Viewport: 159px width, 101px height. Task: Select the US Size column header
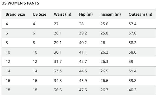39,14
